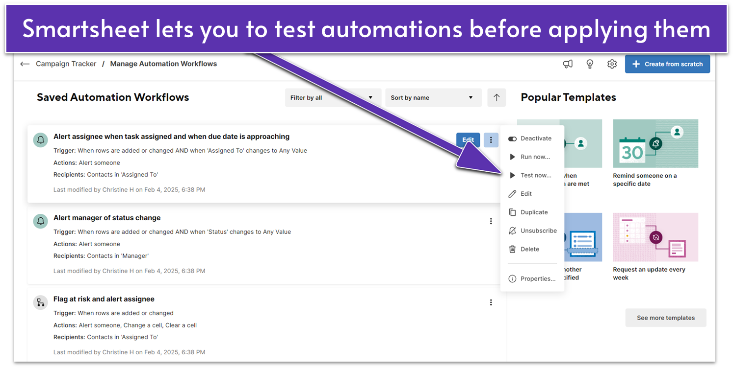Click the Popular Templates heading
Viewport: 733px width, 368px height.
pyautogui.click(x=568, y=97)
